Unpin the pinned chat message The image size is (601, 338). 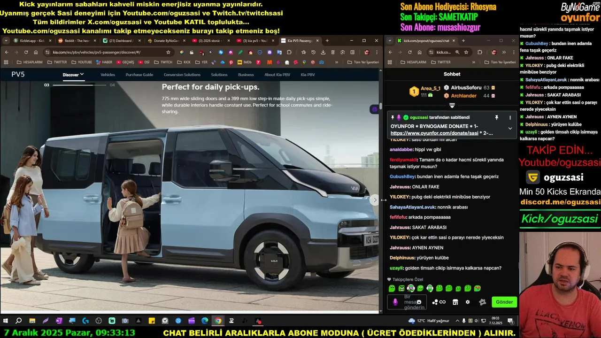click(496, 117)
